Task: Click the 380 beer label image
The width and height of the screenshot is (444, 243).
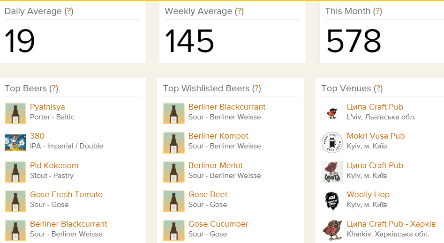Action: (15, 142)
